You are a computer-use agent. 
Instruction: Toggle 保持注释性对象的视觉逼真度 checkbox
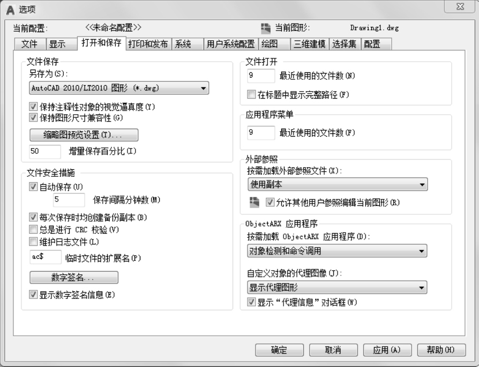(x=33, y=107)
